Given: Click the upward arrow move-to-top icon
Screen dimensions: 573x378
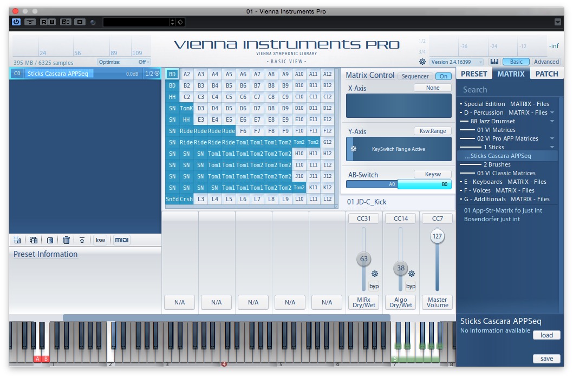Looking at the screenshot, I should (x=82, y=240).
